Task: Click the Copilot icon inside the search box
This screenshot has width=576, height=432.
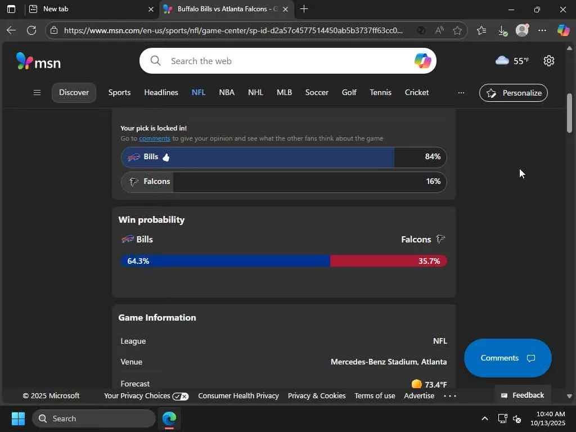Action: tap(422, 61)
